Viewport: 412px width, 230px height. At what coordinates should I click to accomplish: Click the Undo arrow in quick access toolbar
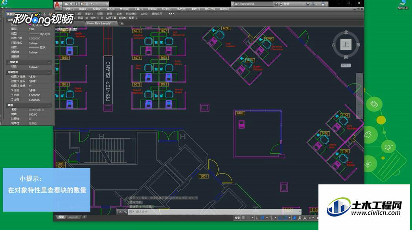tap(92, 4)
